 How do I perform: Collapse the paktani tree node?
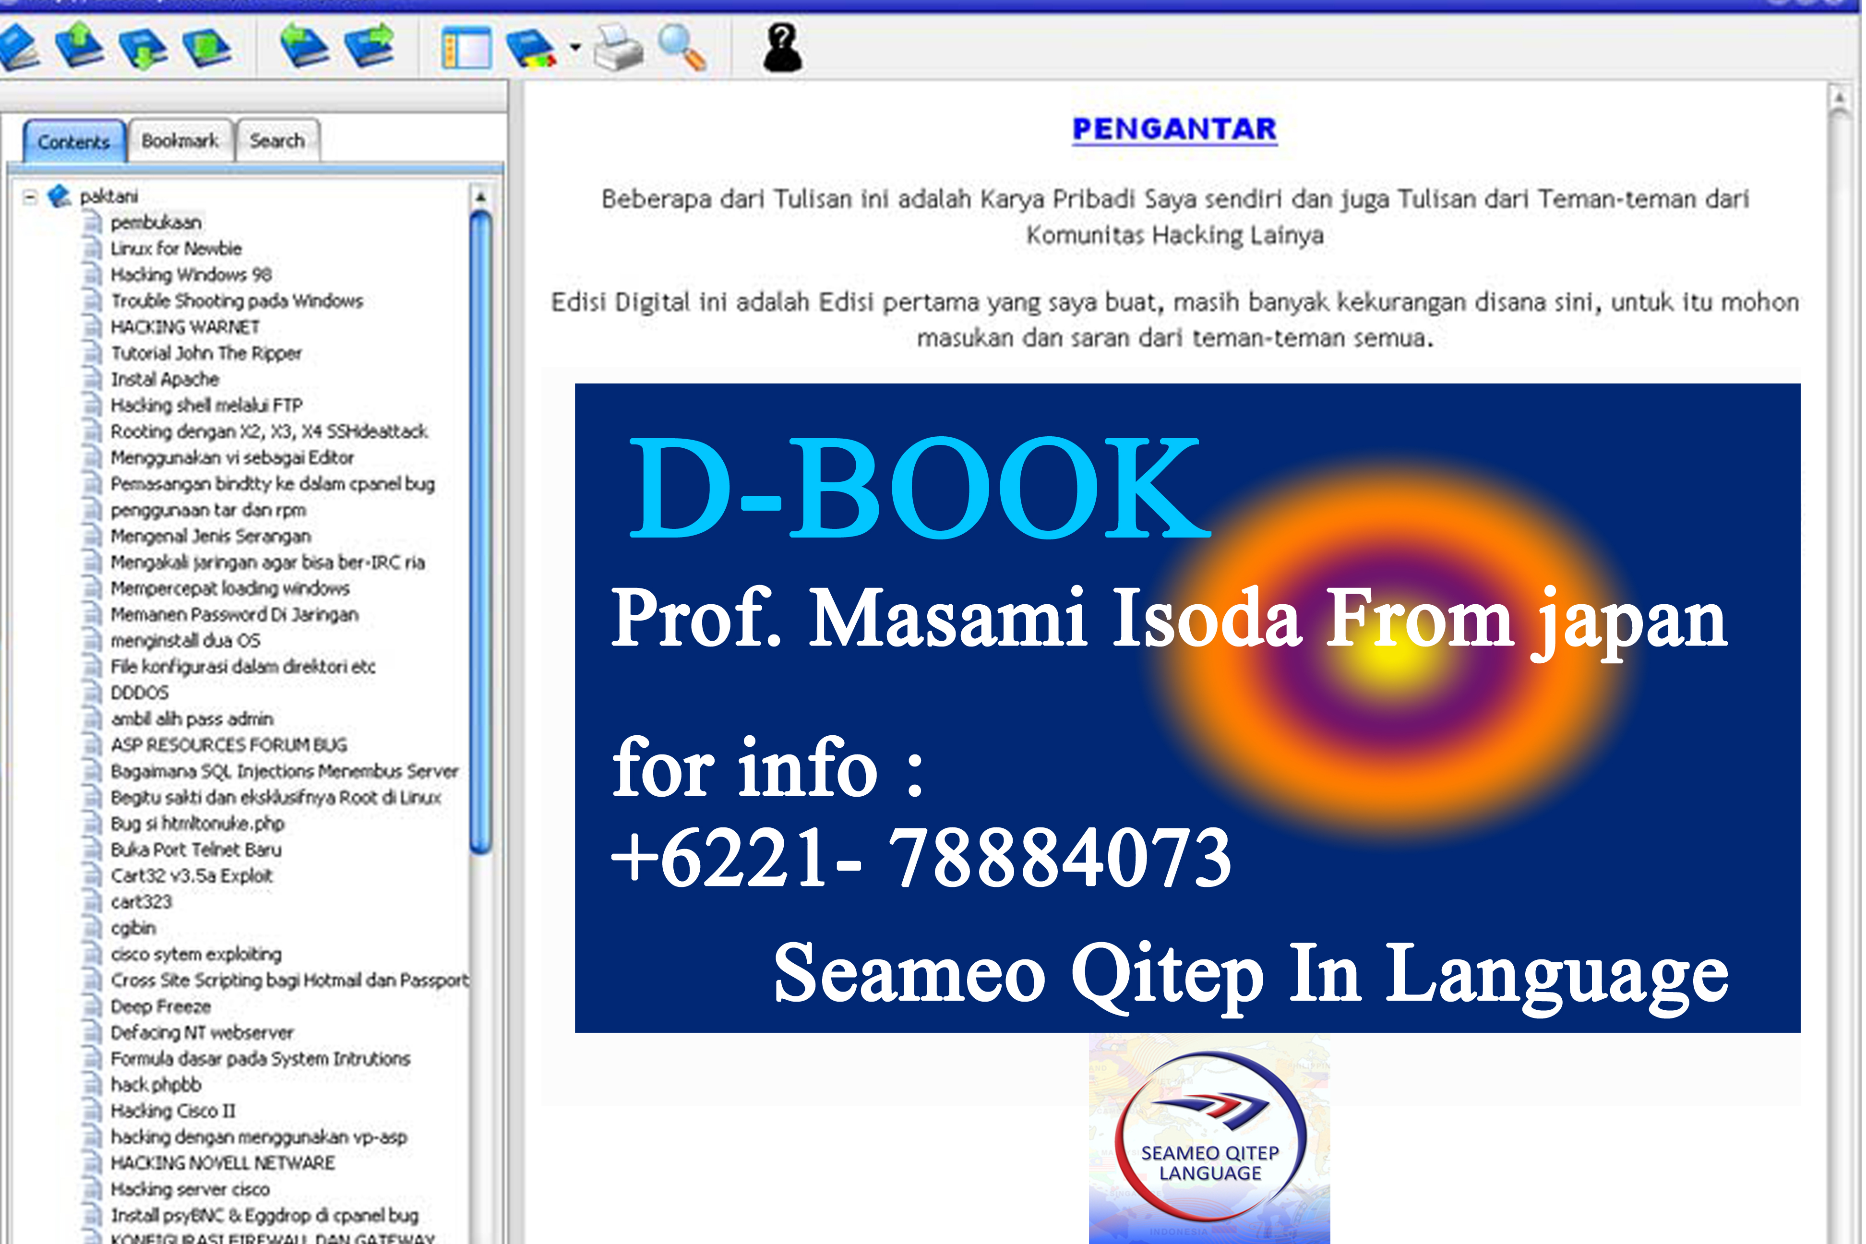[x=30, y=196]
